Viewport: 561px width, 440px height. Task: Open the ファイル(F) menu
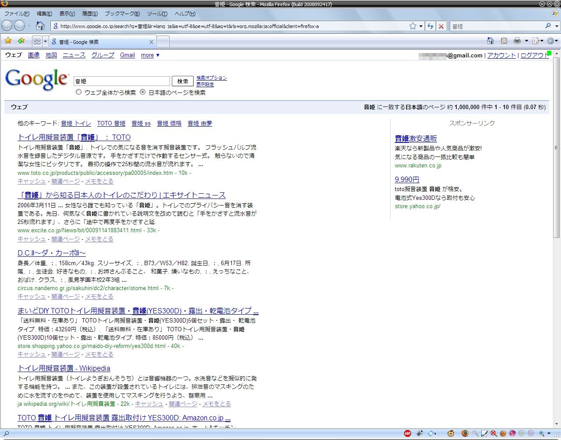pos(17,14)
